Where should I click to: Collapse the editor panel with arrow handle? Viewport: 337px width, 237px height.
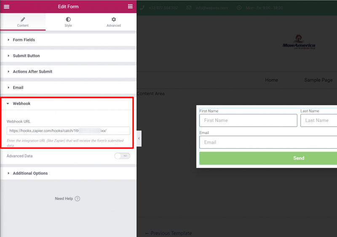(139, 138)
